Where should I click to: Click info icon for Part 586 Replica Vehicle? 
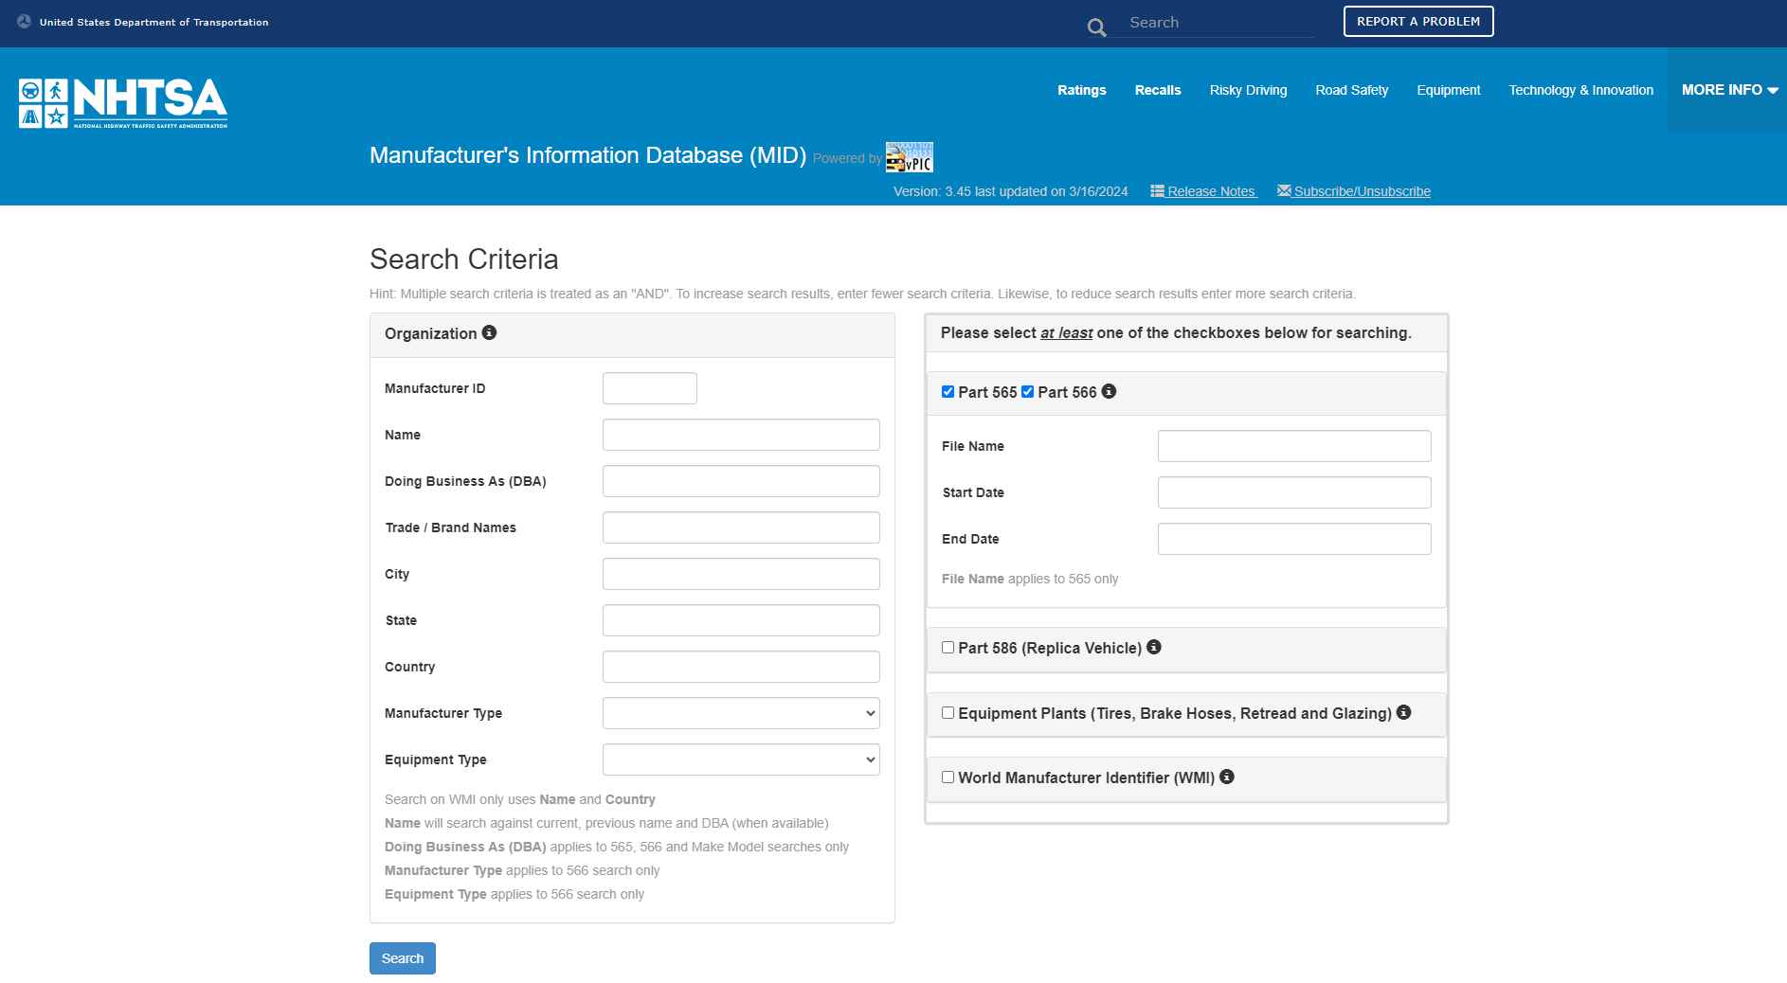tap(1153, 647)
